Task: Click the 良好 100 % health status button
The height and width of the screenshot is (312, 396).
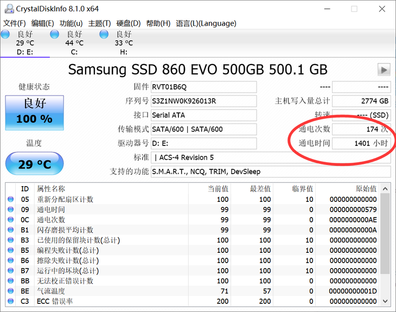Action: (x=34, y=113)
